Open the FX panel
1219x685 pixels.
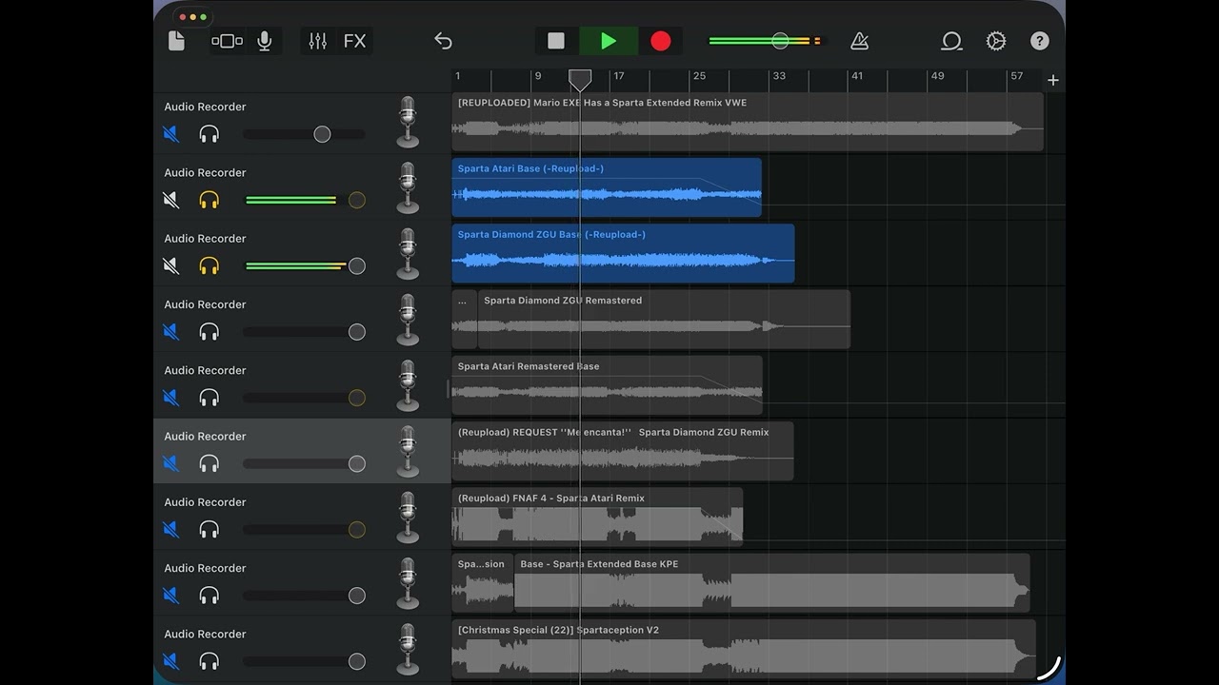pyautogui.click(x=355, y=41)
